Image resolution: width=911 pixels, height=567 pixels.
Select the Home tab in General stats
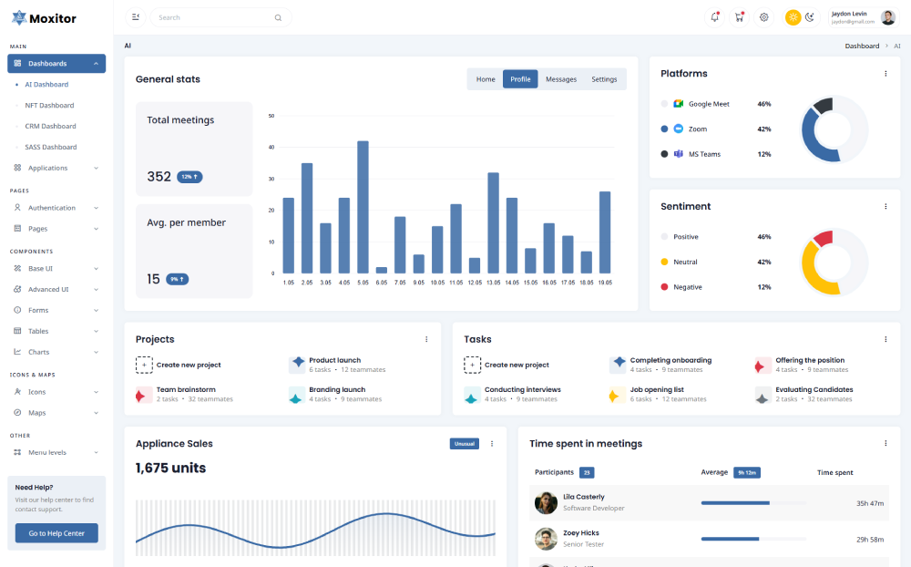click(x=486, y=79)
